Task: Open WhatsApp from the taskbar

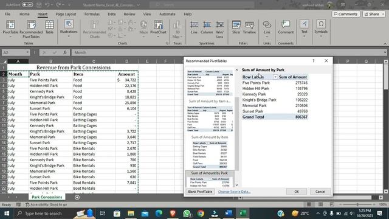Action: (187, 214)
